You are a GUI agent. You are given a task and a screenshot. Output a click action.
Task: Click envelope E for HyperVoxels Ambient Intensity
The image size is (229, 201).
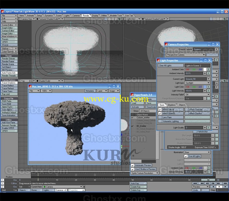coord(209,172)
